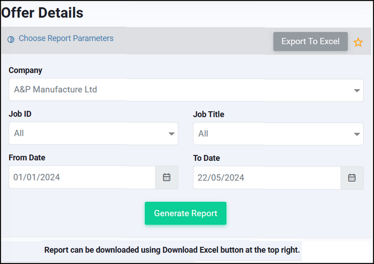The height and width of the screenshot is (264, 374).
Task: Mark report as favorite with star icon
Action: (x=358, y=43)
